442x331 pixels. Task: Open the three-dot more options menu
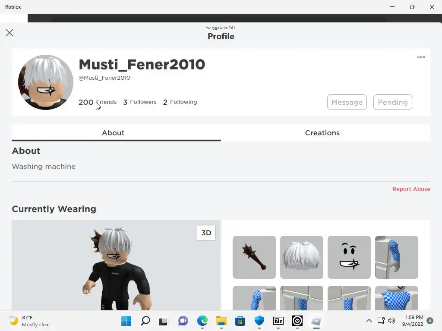pos(421,57)
